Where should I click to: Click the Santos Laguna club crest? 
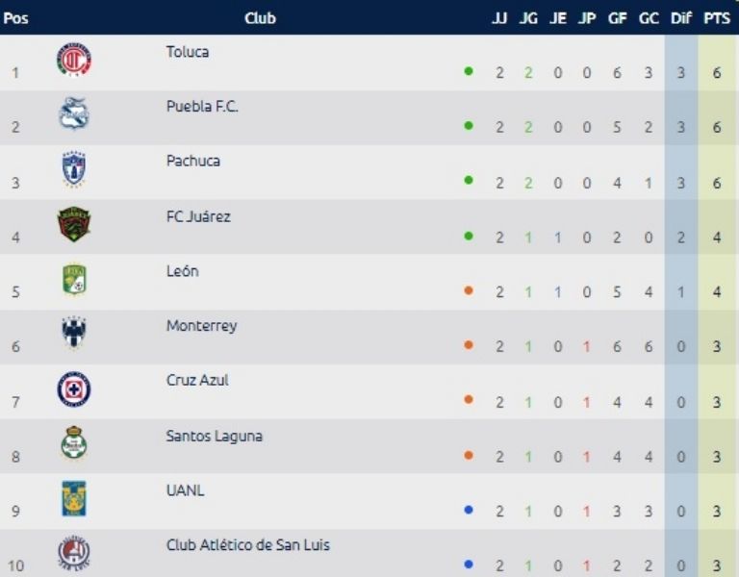click(74, 443)
